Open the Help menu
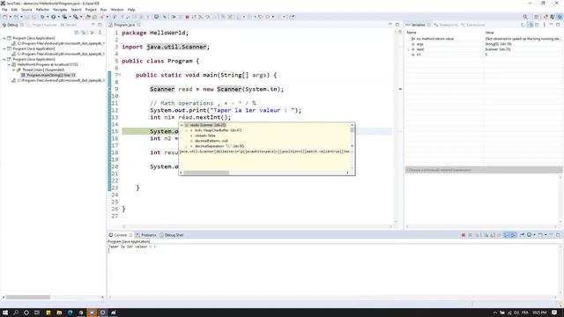Screen dimensions: 564x317 [131, 10]
